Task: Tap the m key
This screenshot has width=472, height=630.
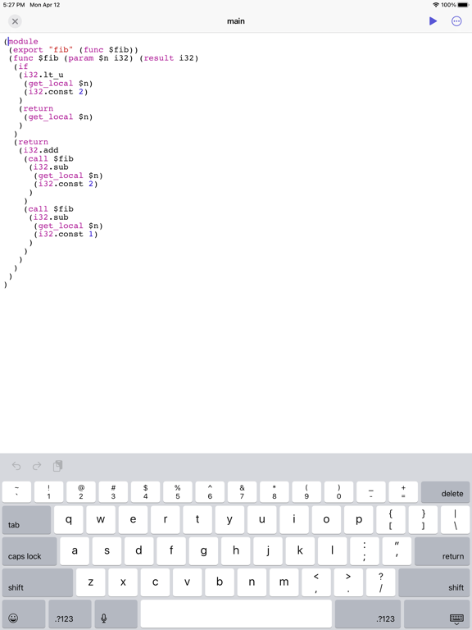Action: coord(284,582)
